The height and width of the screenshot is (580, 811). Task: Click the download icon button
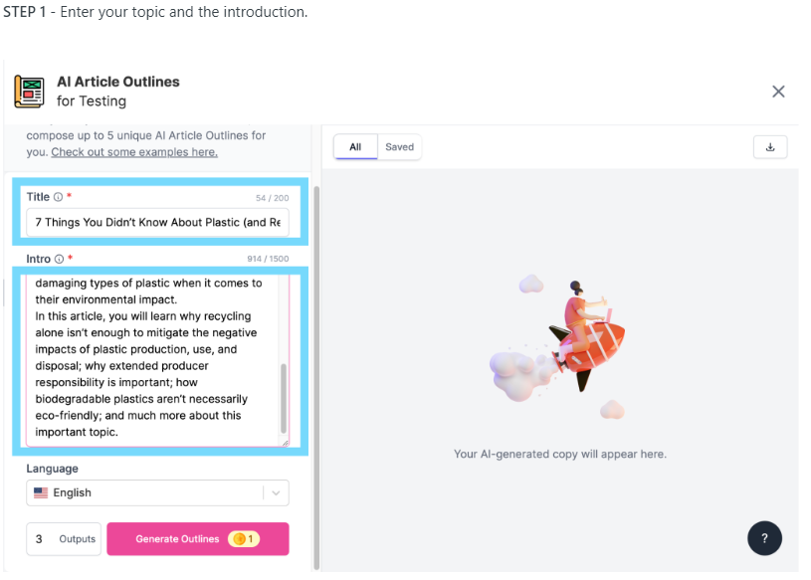click(x=770, y=147)
